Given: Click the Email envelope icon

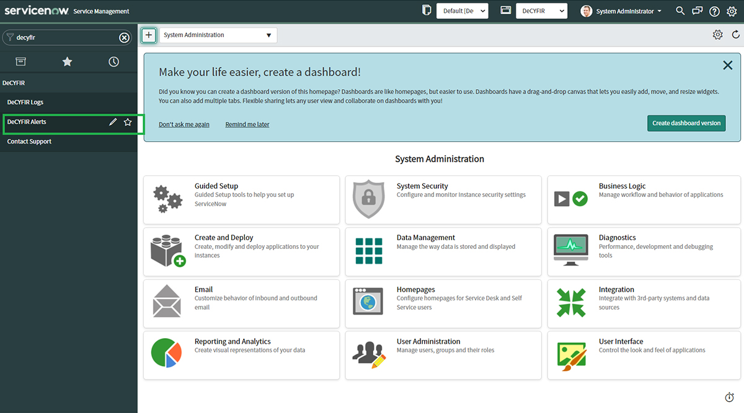Looking at the screenshot, I should coord(167,302).
